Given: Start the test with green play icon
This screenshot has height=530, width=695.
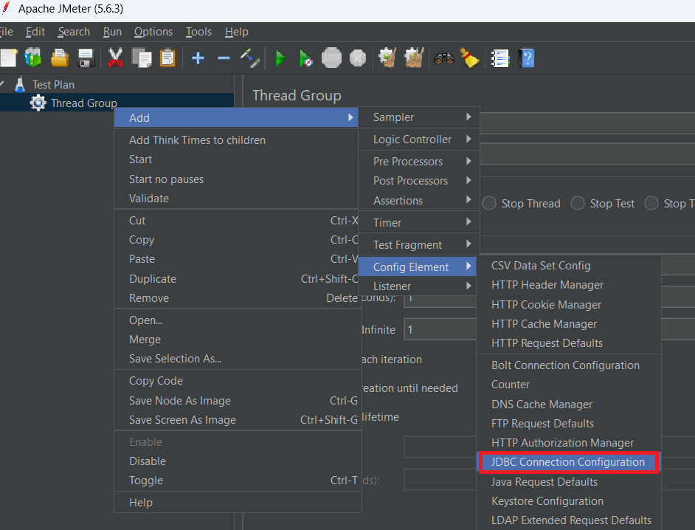Looking at the screenshot, I should [280, 58].
